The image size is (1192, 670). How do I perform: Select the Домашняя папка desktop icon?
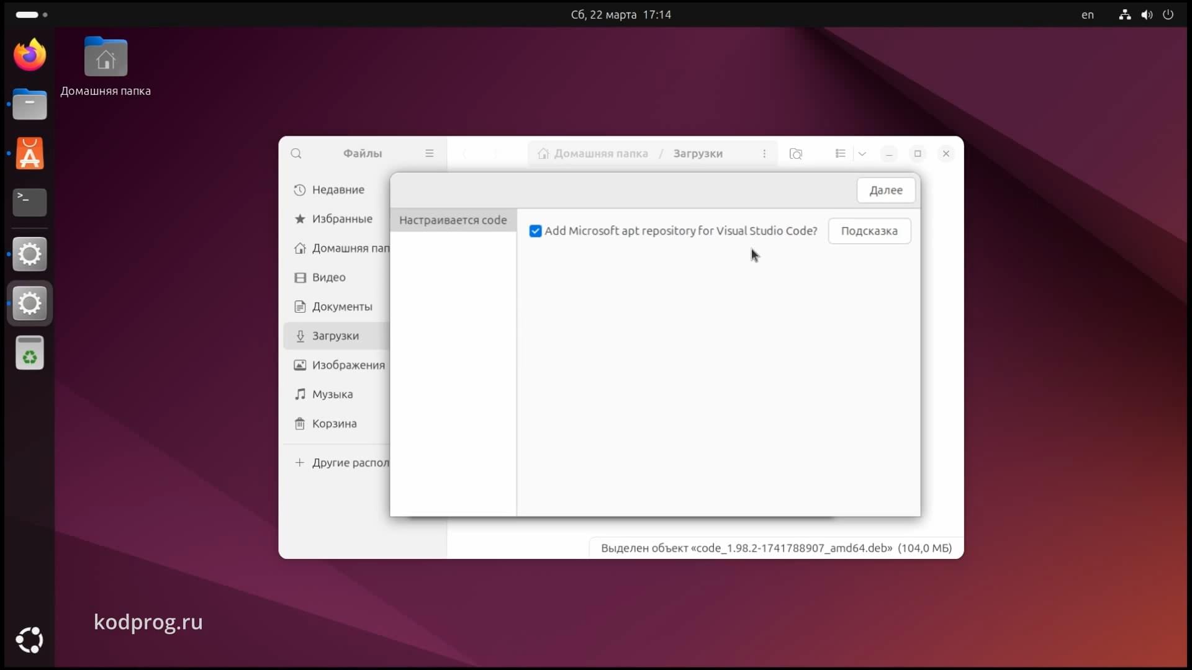106,66
